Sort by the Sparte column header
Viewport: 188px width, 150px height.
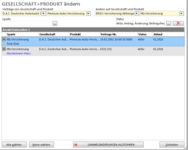(x=22, y=34)
